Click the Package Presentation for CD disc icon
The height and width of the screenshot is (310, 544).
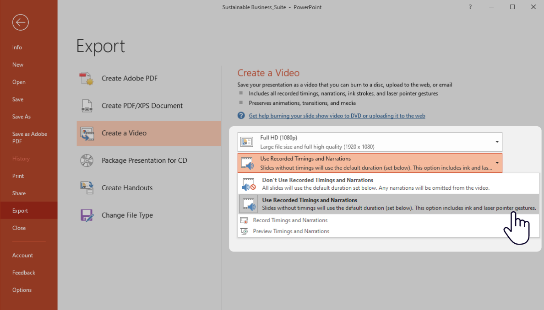click(x=87, y=160)
